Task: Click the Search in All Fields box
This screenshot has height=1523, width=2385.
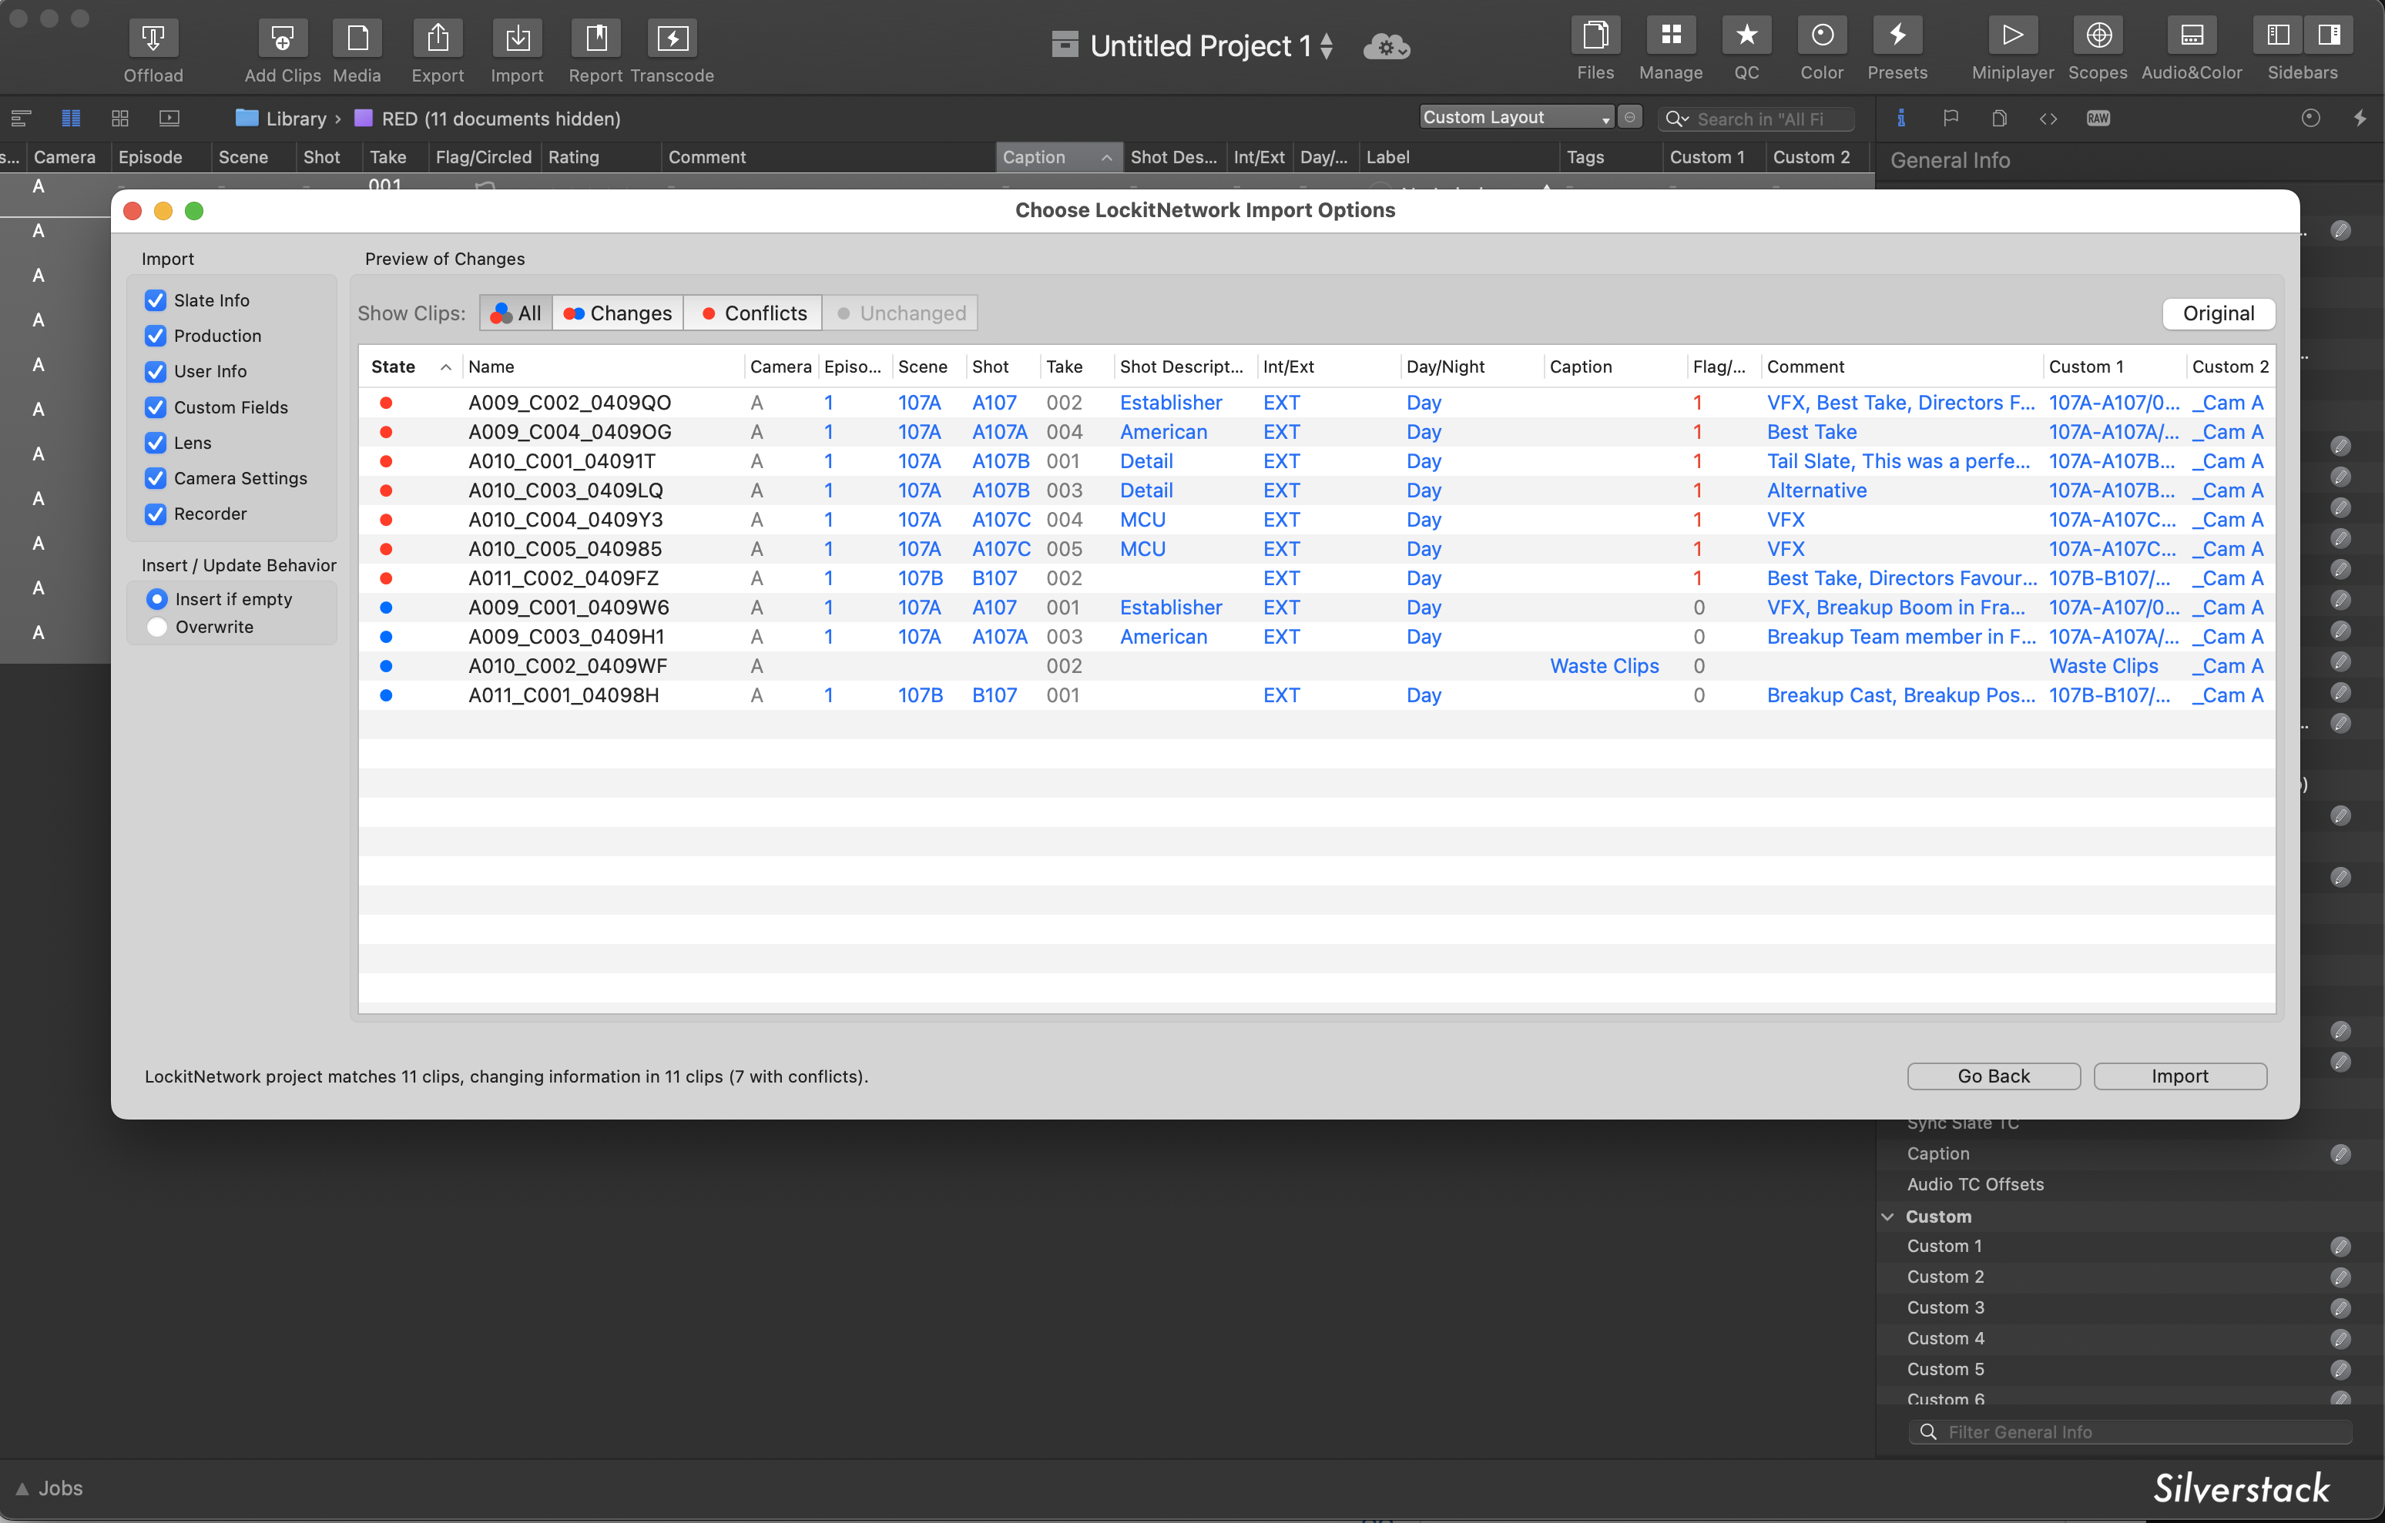Action: pos(1756,119)
